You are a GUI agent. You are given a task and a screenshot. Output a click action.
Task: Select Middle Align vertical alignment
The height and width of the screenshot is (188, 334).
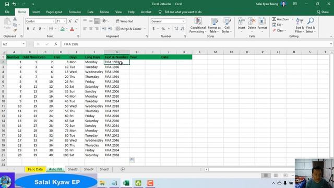point(91,21)
